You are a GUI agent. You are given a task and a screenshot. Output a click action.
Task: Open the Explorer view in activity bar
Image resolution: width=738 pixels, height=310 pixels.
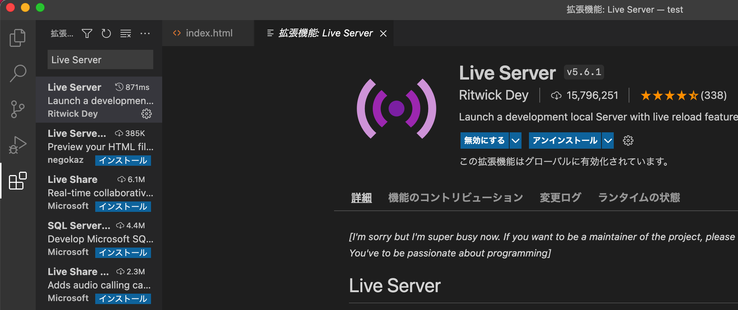pyautogui.click(x=17, y=38)
